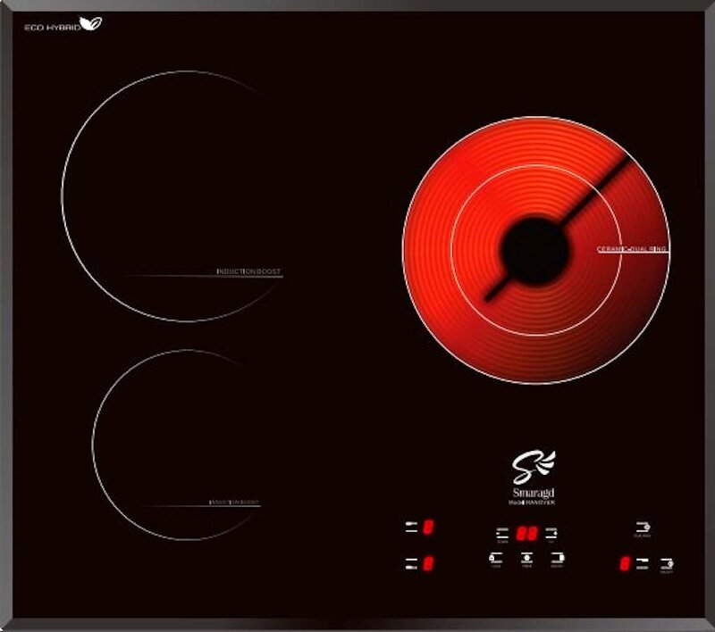Select the ceramic zone selector key
The width and height of the screenshot is (715, 632).
point(643,564)
